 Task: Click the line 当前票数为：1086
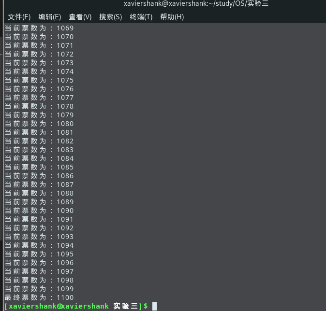tap(39, 176)
